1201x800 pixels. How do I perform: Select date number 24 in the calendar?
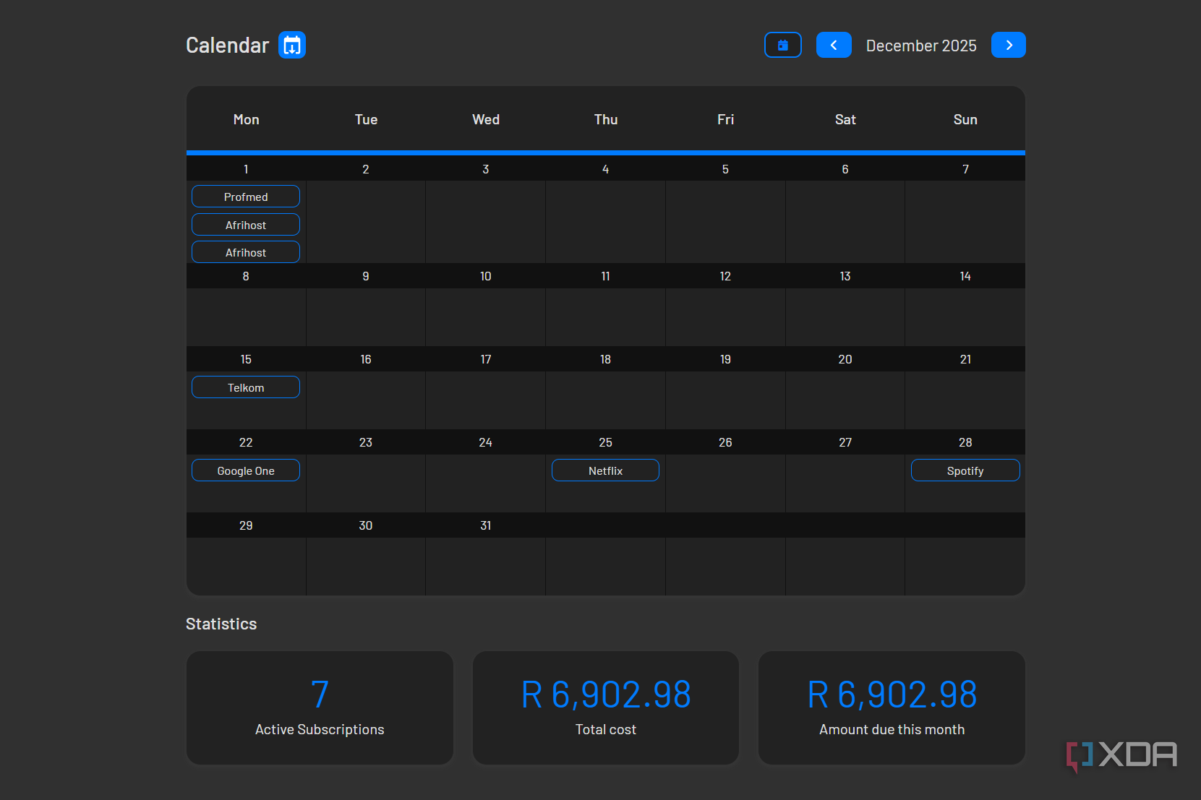(x=486, y=442)
